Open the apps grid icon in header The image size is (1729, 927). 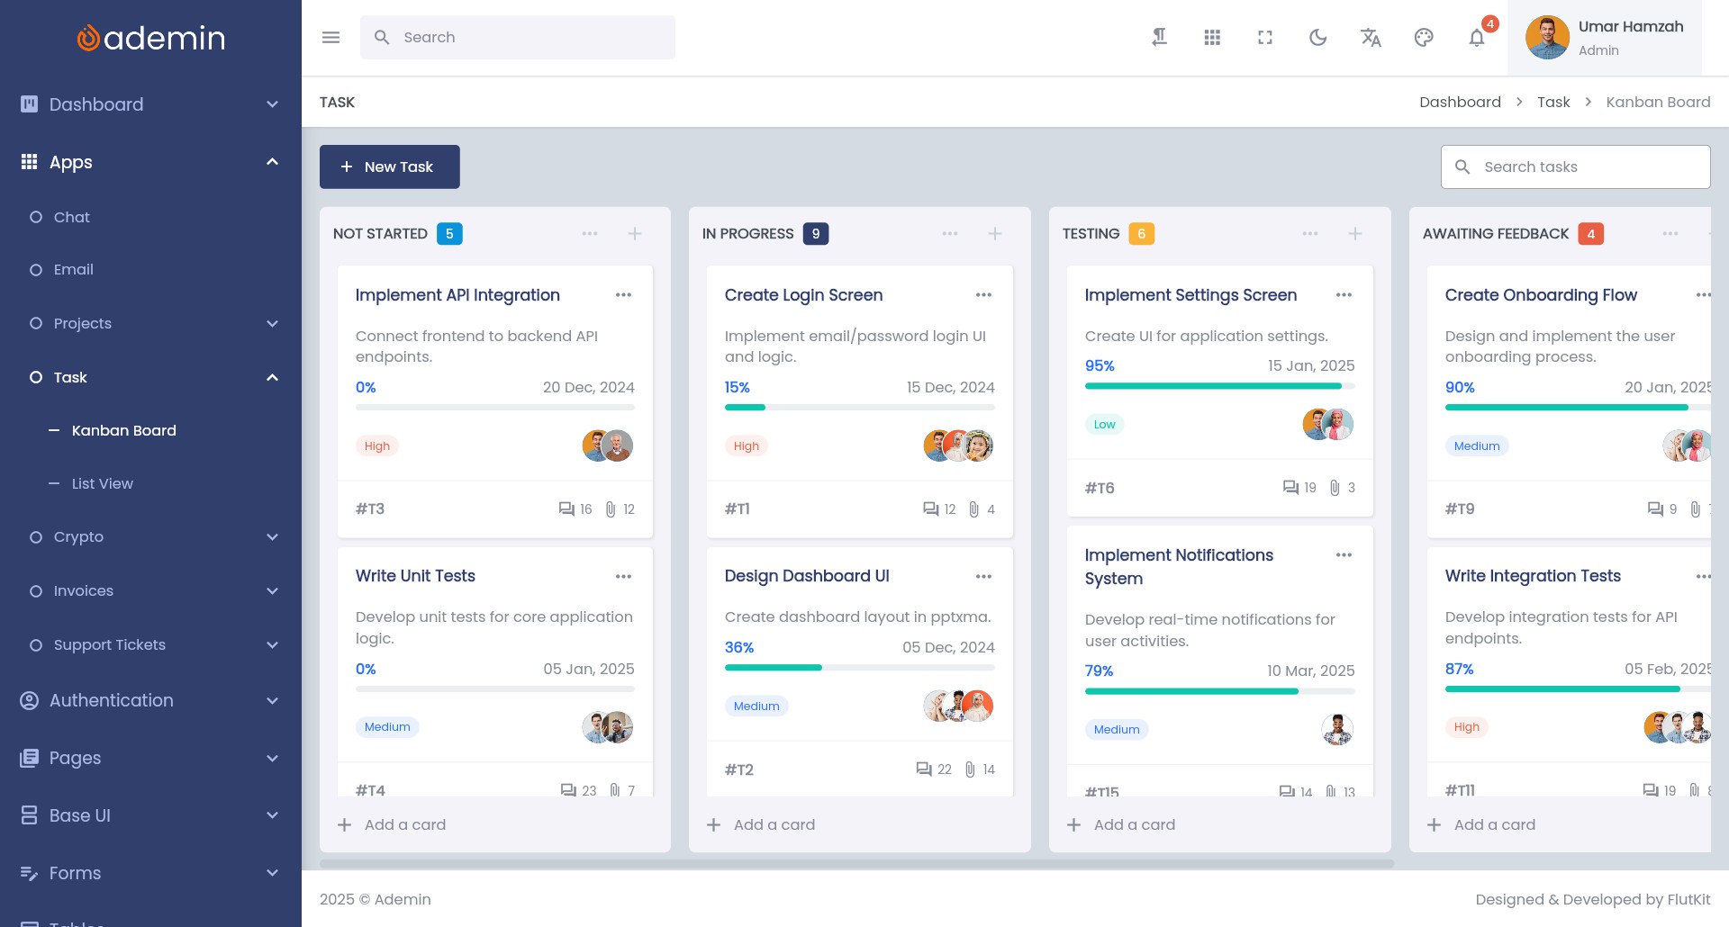click(x=1212, y=38)
